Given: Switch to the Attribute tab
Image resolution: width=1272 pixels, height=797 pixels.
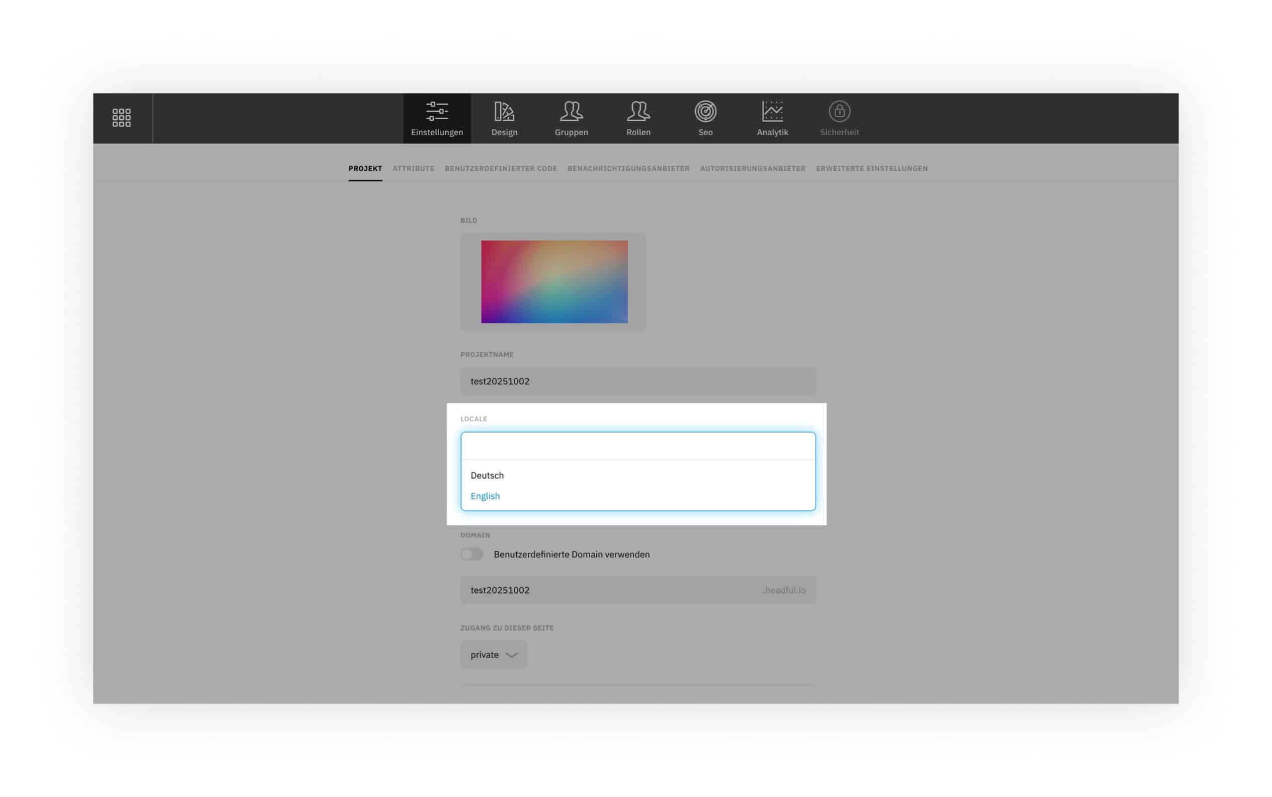Looking at the screenshot, I should tap(413, 168).
